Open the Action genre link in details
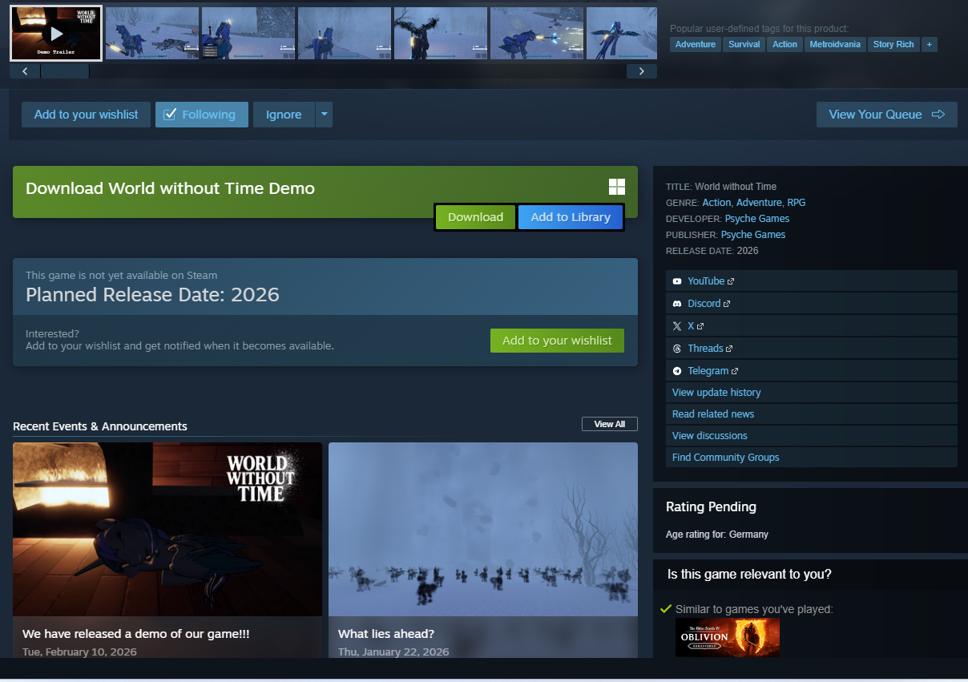 point(716,203)
